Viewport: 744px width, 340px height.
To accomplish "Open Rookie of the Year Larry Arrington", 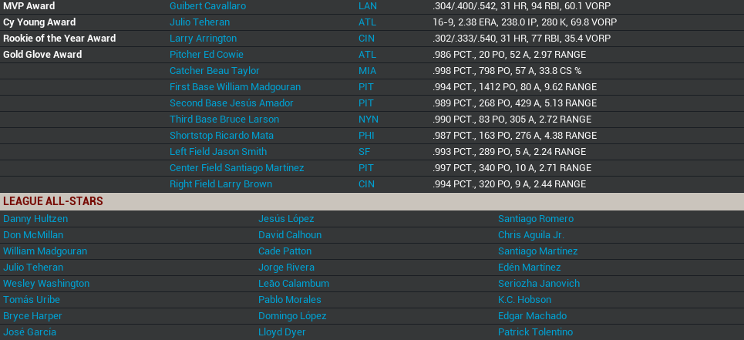I will (203, 39).
